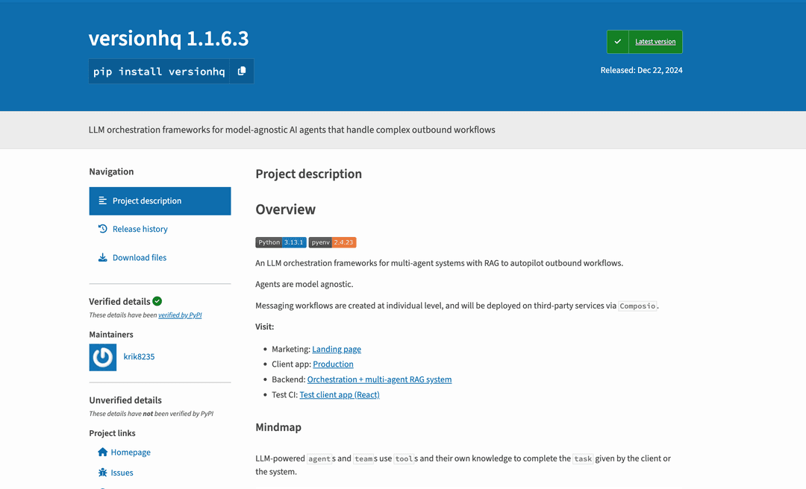Select Project description in the navigation sidebar

[147, 201]
